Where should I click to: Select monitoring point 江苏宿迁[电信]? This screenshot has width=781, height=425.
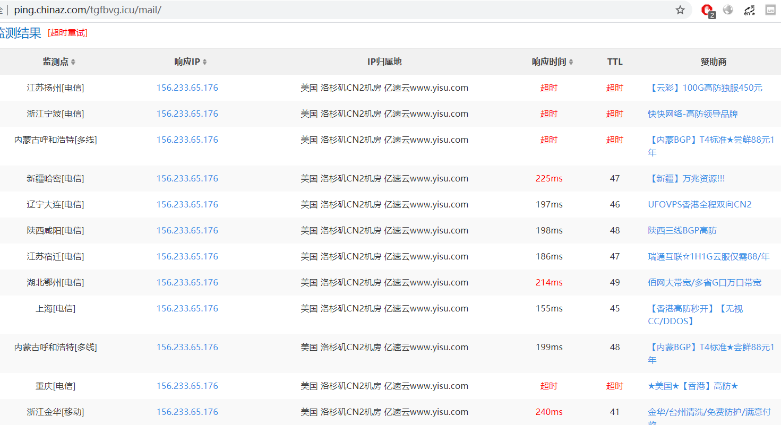pyautogui.click(x=55, y=257)
